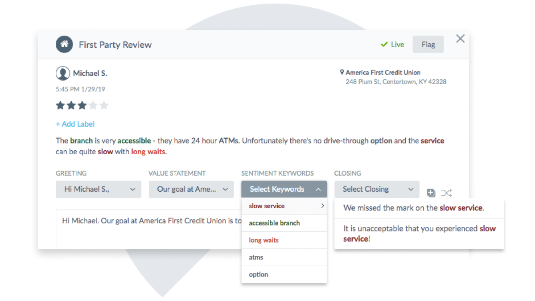
Task: Click the green Live checkmark icon
Action: (x=384, y=45)
